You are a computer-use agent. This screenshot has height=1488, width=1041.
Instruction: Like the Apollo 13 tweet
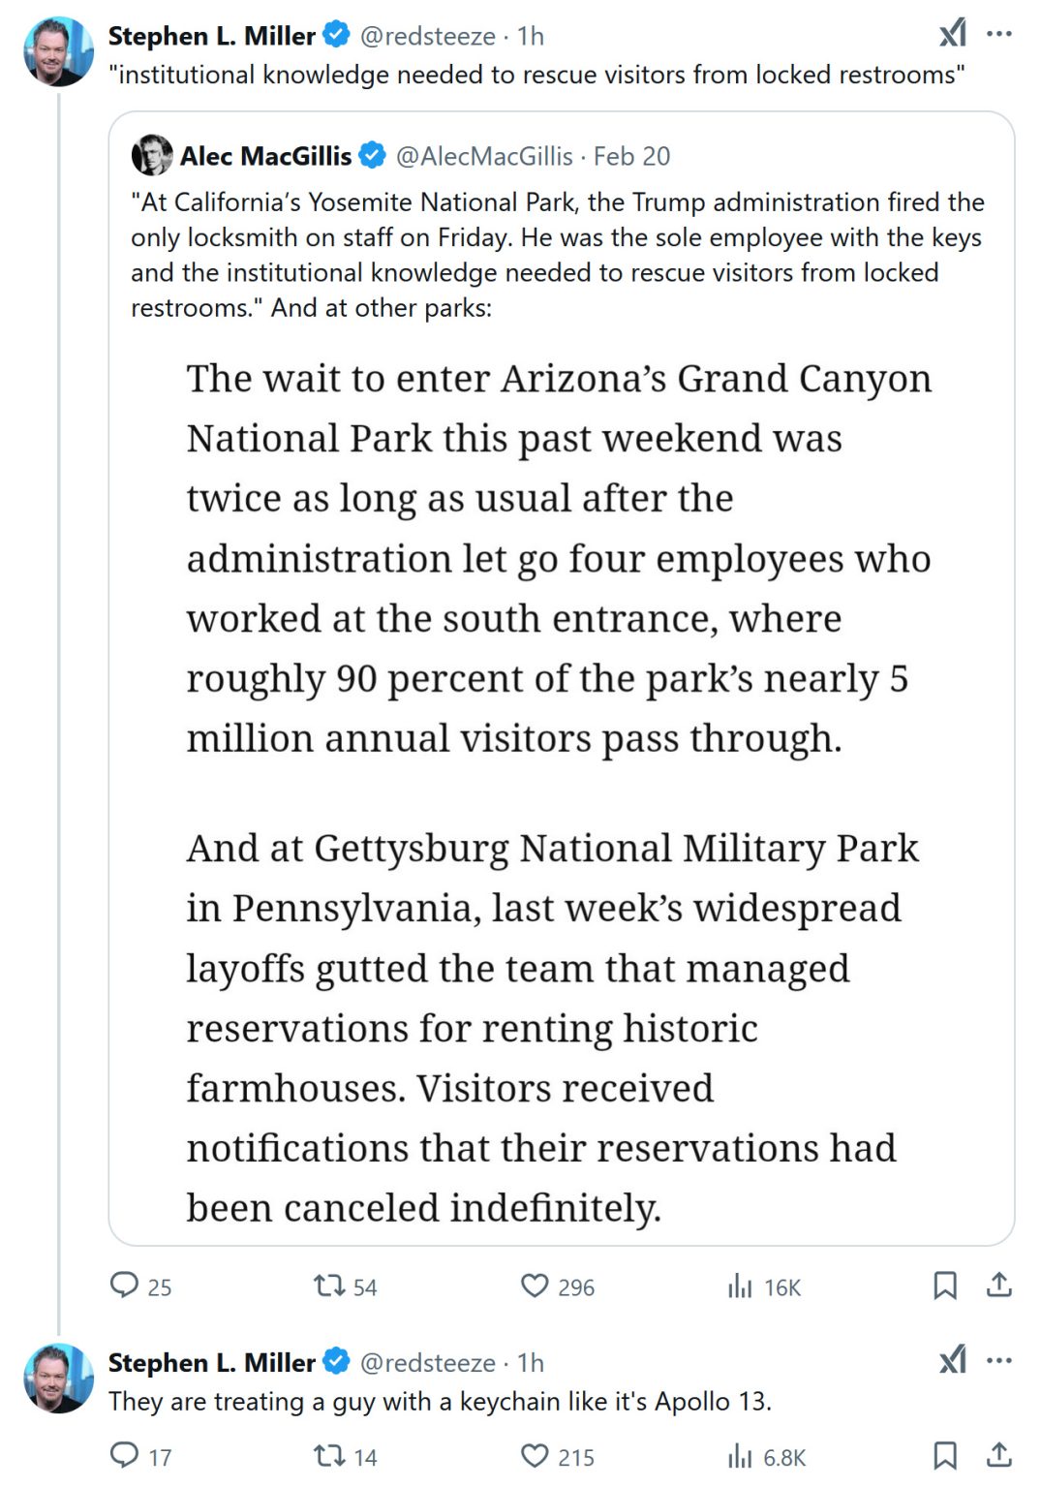tap(536, 1455)
